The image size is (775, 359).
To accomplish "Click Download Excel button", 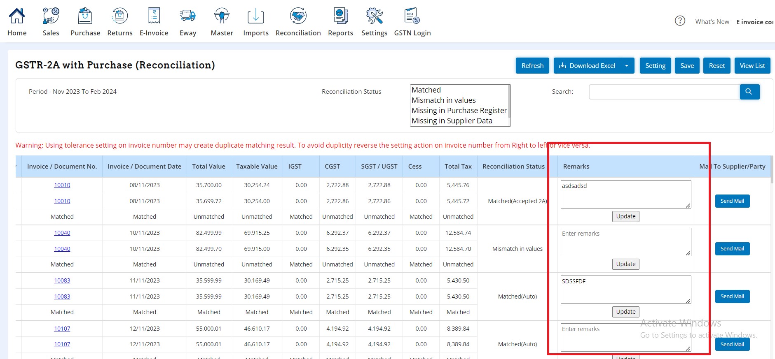I will point(587,66).
